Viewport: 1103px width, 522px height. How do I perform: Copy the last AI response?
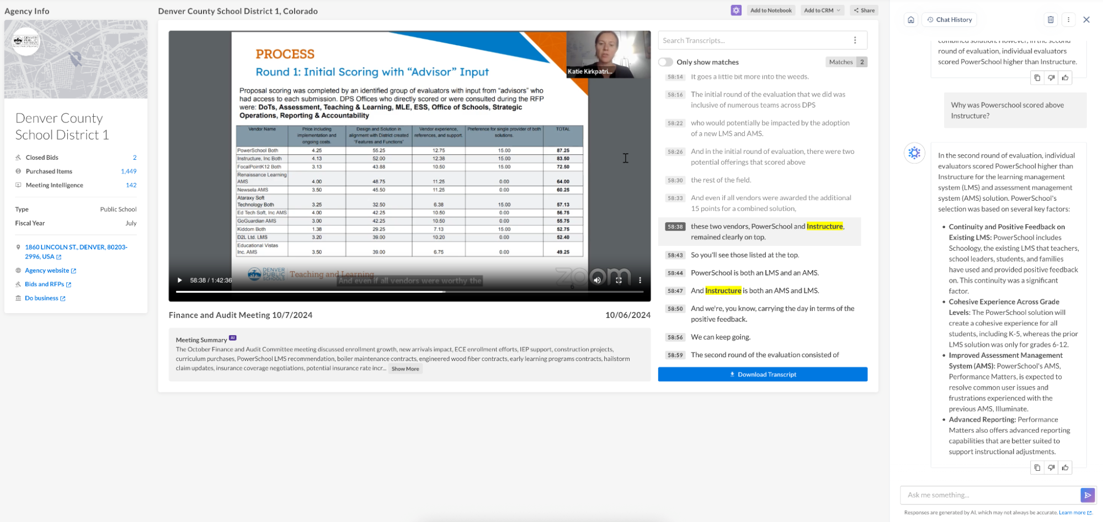(x=1037, y=467)
